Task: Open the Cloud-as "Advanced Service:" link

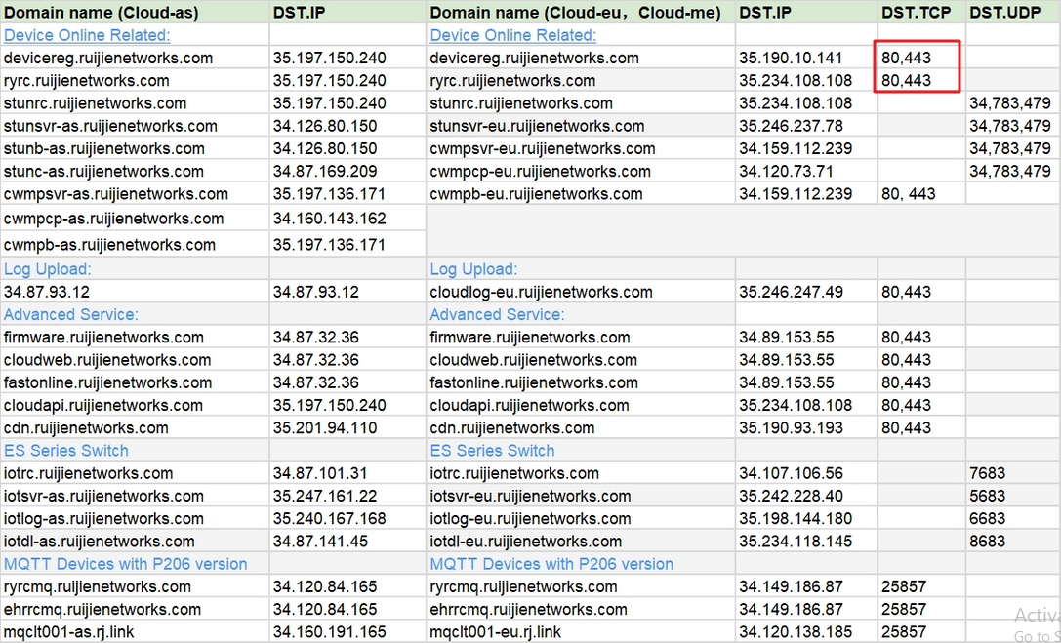Action: 71,314
